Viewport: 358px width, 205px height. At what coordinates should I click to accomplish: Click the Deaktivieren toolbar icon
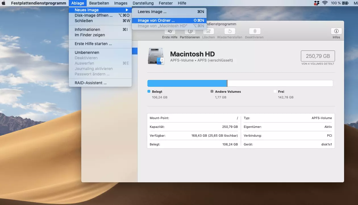tap(255, 31)
